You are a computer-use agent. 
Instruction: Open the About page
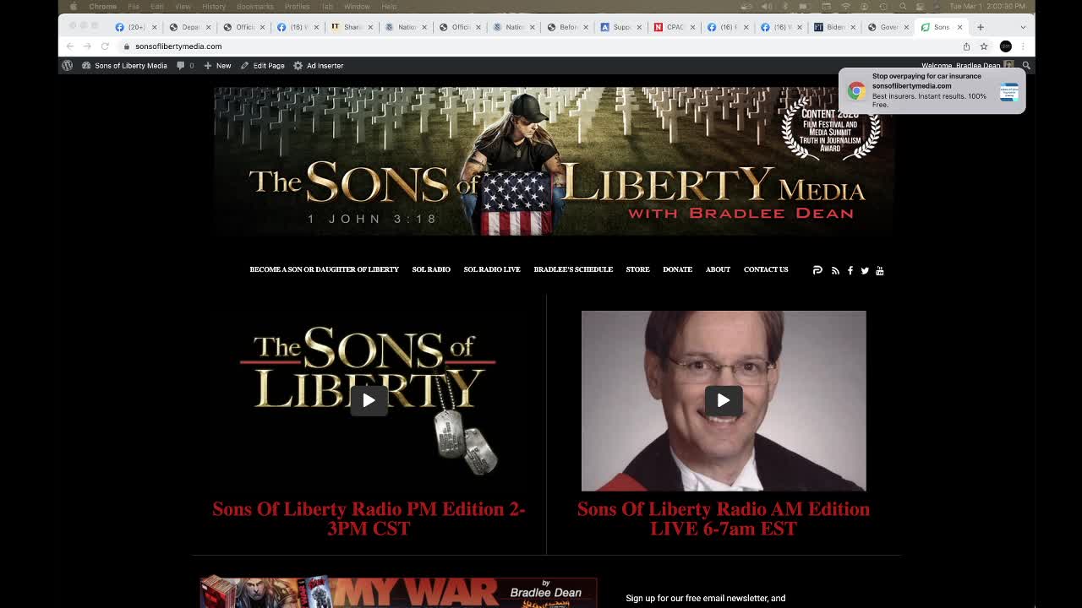pos(718,269)
